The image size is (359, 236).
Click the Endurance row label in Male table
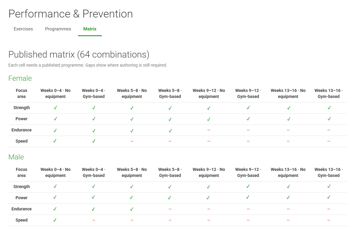pos(21,209)
